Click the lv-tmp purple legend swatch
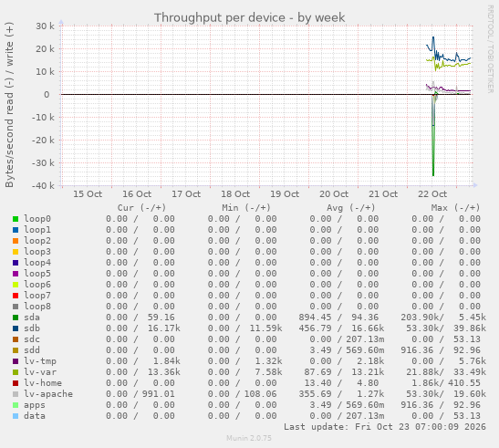 tap(16, 361)
